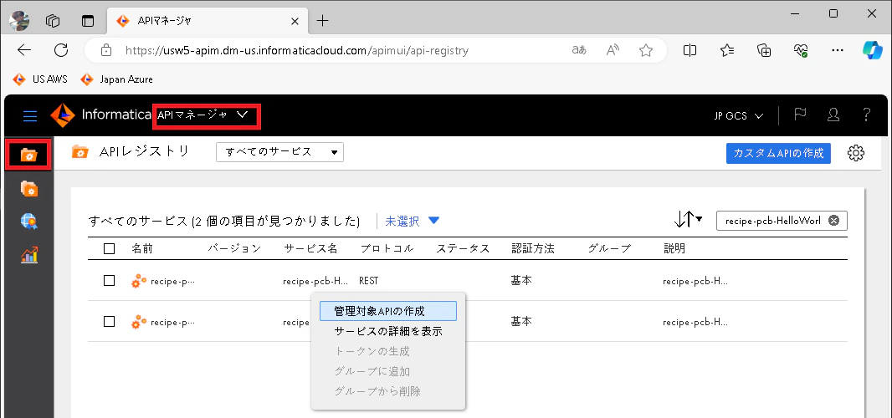This screenshot has width=892, height=418.
Task: View site info via the lock icon
Action: click(105, 51)
